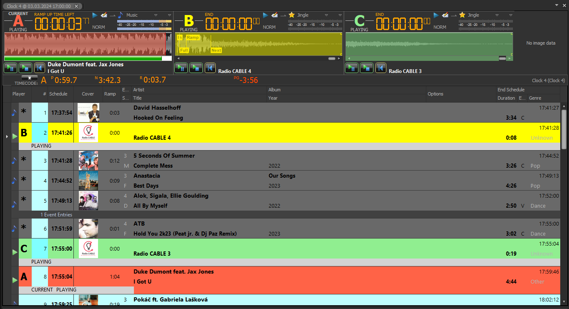
Task: Click Play/Pause button on player B
Action: 181,68
